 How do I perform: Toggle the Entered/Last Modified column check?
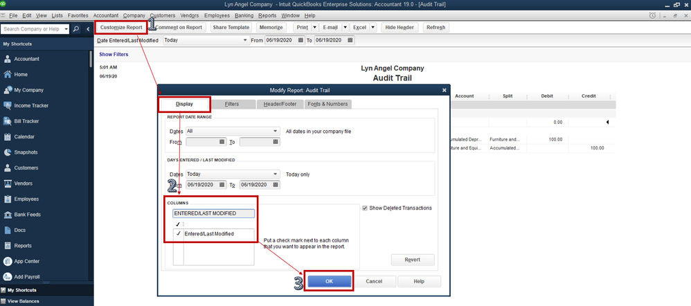178,234
